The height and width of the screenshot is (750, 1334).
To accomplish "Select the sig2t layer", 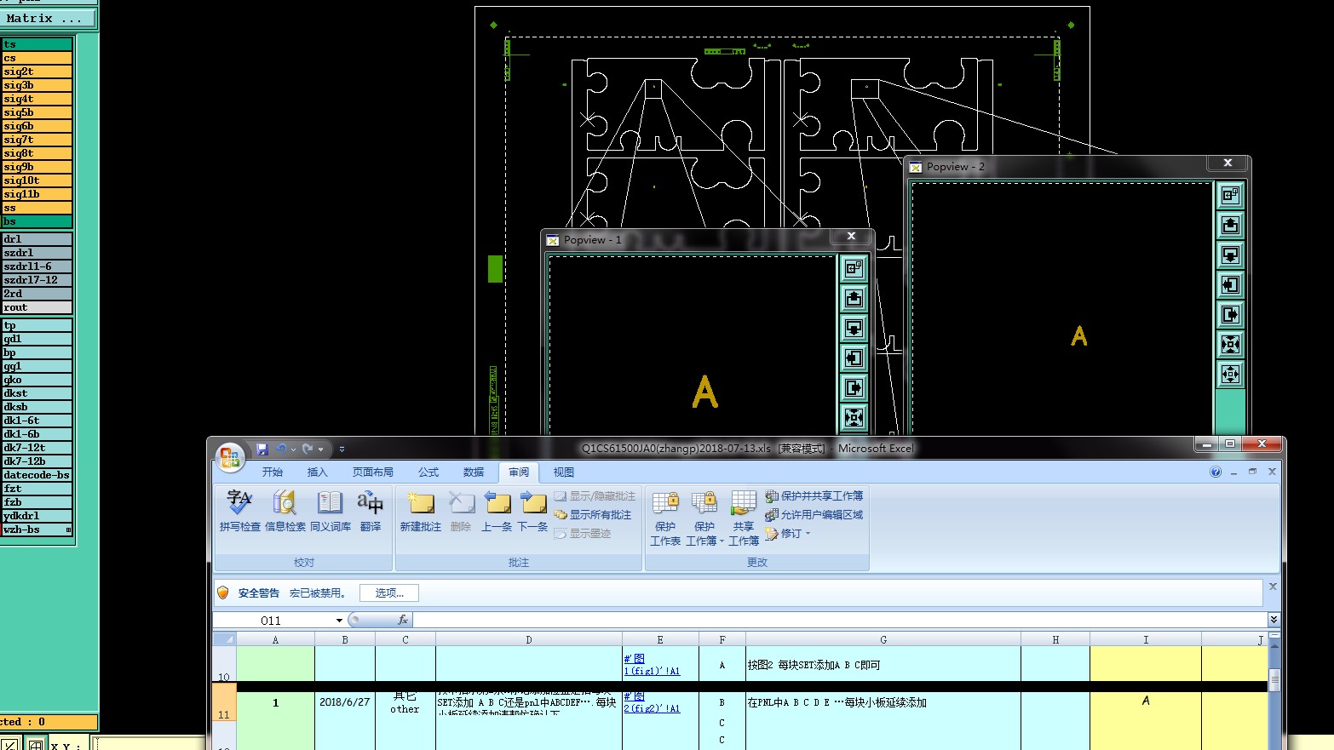I will (x=37, y=72).
